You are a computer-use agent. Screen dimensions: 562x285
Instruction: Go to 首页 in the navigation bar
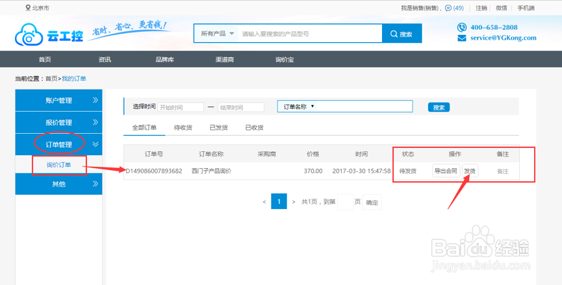[x=45, y=60]
